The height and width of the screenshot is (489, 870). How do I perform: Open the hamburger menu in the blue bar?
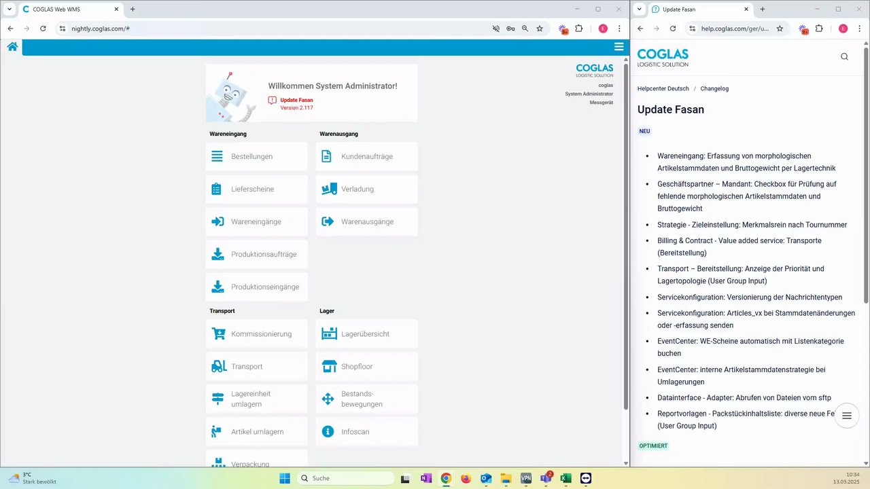click(x=619, y=47)
